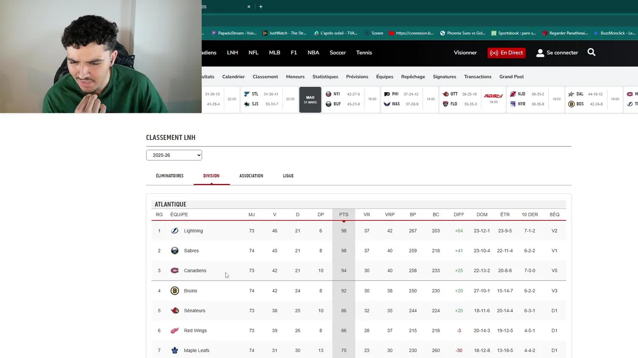The image size is (638, 358).
Task: Close the current browser tab
Action: [x=249, y=6]
